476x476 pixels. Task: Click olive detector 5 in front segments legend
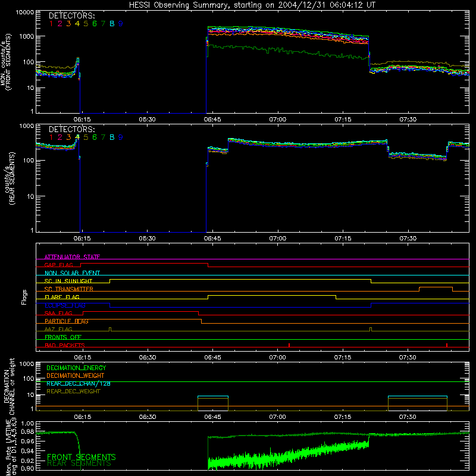(x=86, y=24)
